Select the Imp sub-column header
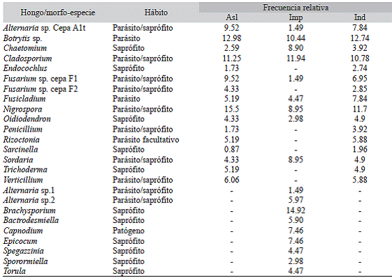 296,17
